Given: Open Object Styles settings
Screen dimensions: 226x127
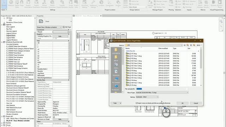Looking at the screenshot, I should (x=17, y=4).
